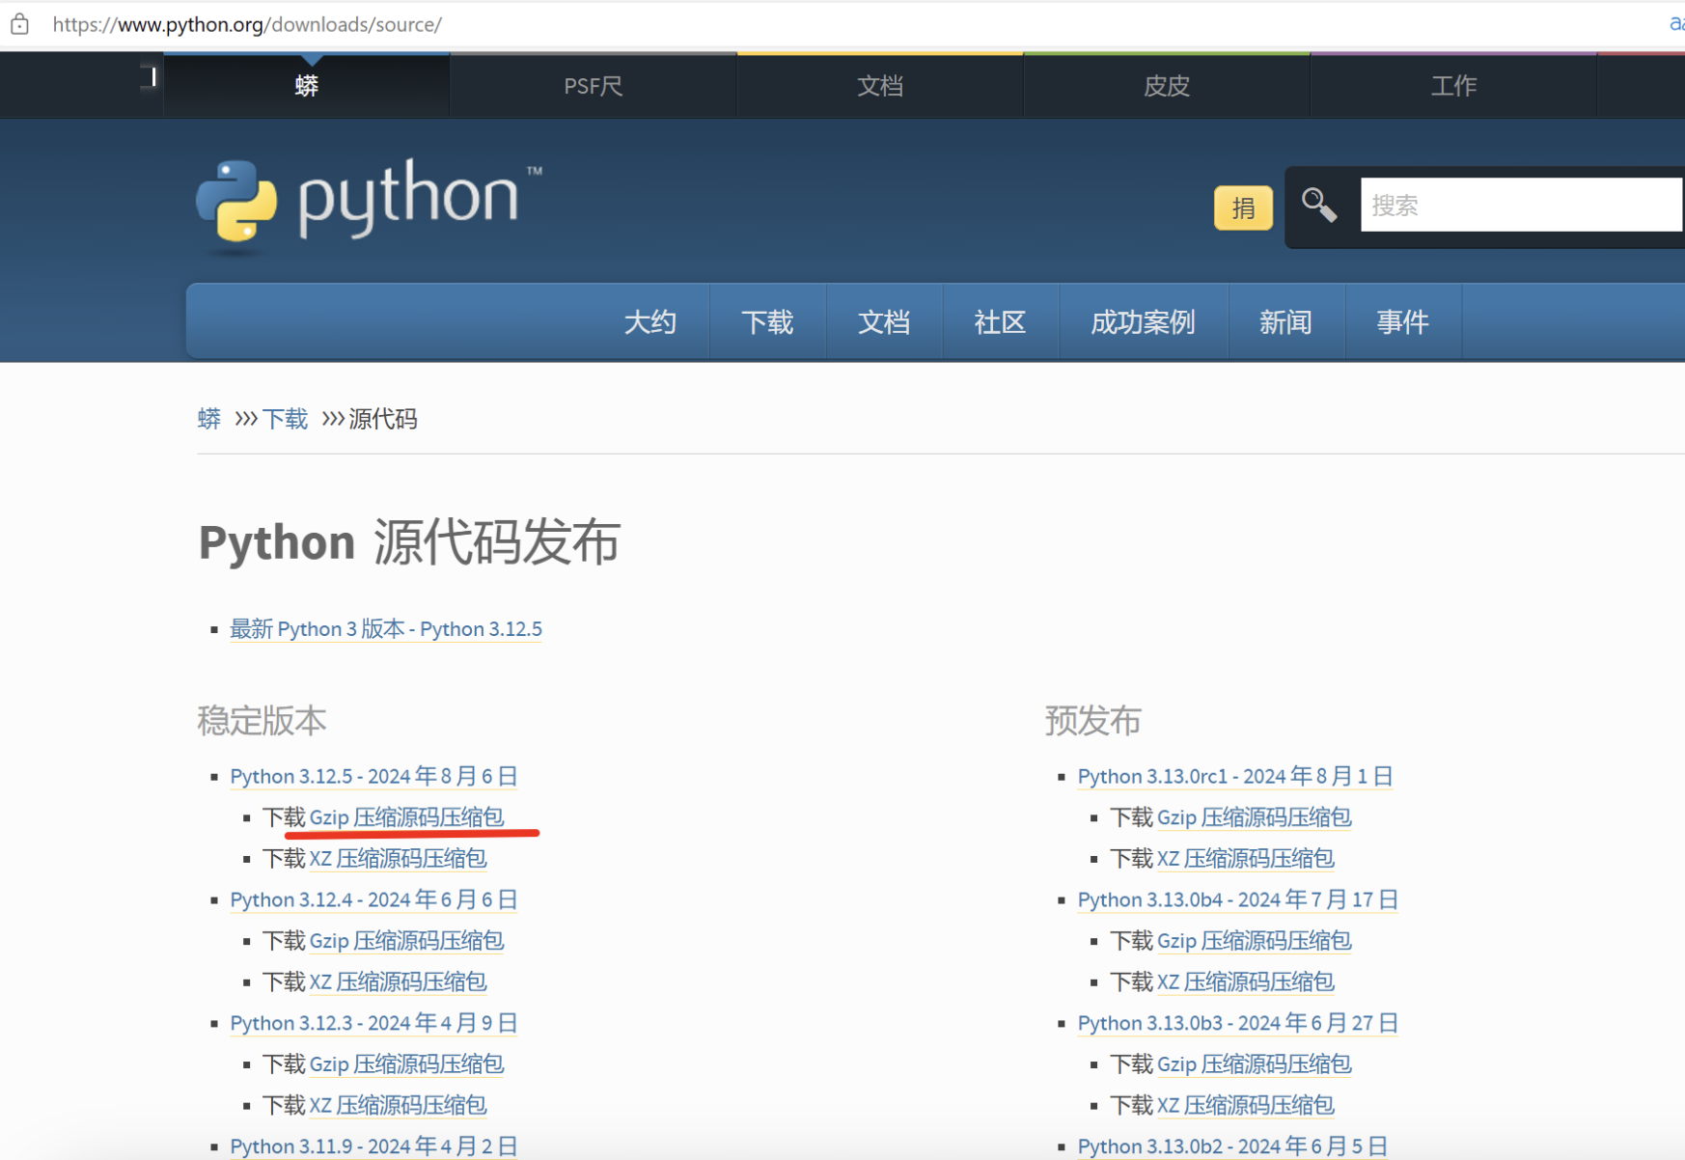This screenshot has width=1685, height=1160.
Task: Download Gzip source tarball for Python 3.13.0rc1
Action: (1254, 817)
